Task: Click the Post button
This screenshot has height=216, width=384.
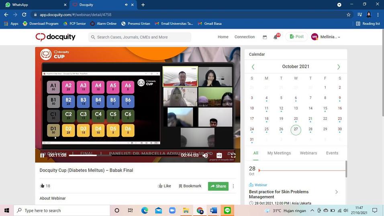Action: [296, 37]
